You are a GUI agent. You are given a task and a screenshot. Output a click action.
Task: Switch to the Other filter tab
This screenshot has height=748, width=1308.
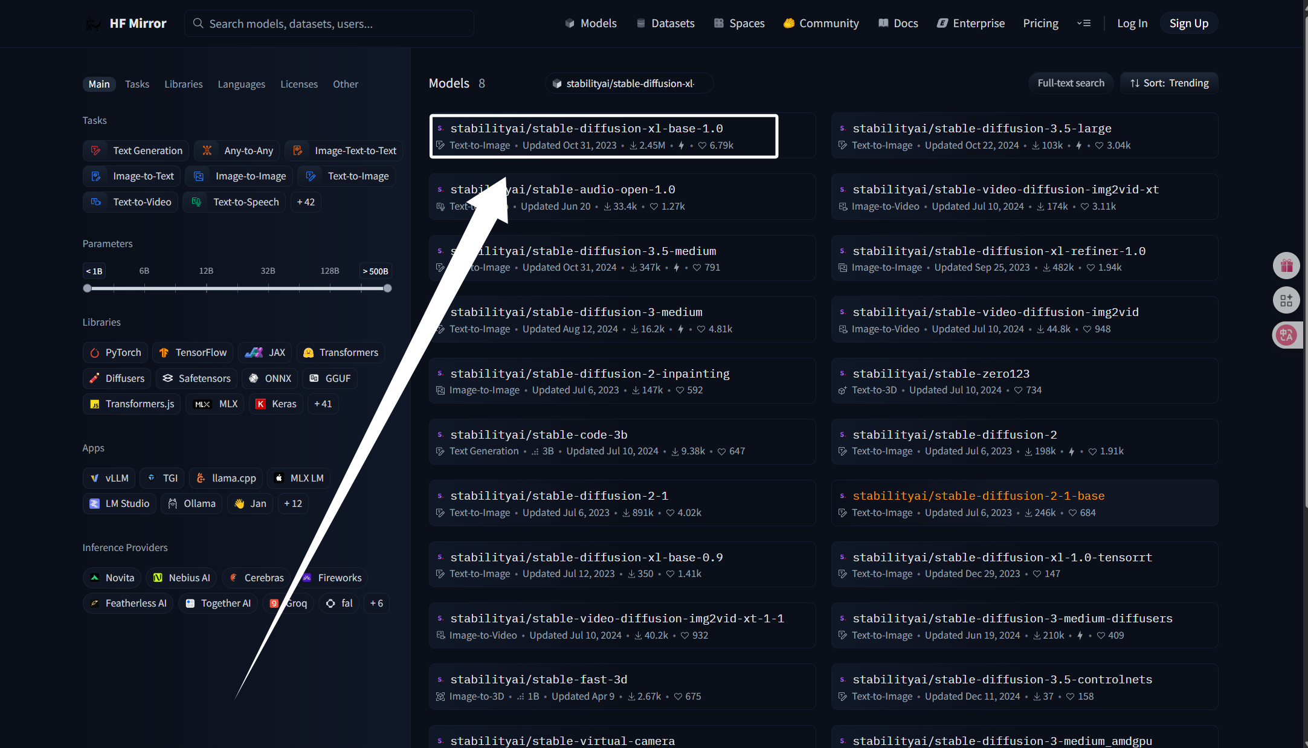pos(346,84)
